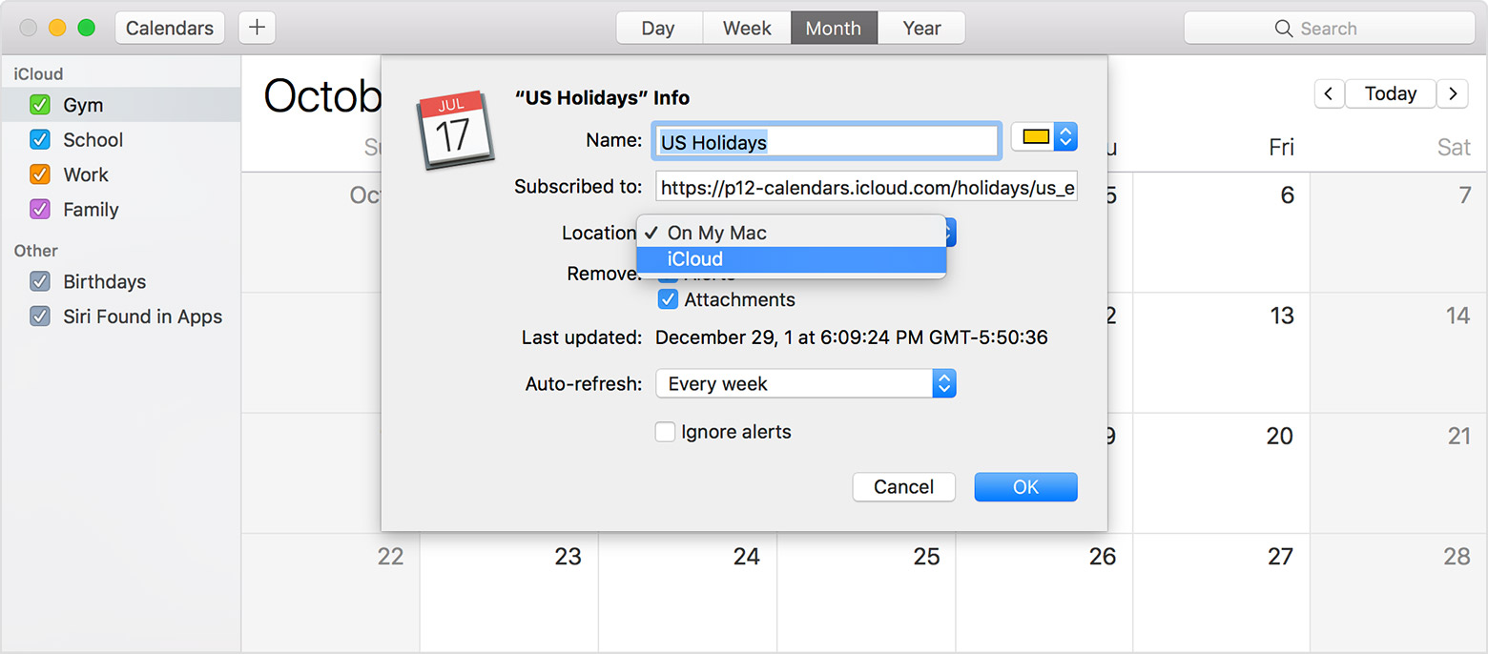Switch to the Week view tab
1488x654 pixels.
pyautogui.click(x=747, y=28)
